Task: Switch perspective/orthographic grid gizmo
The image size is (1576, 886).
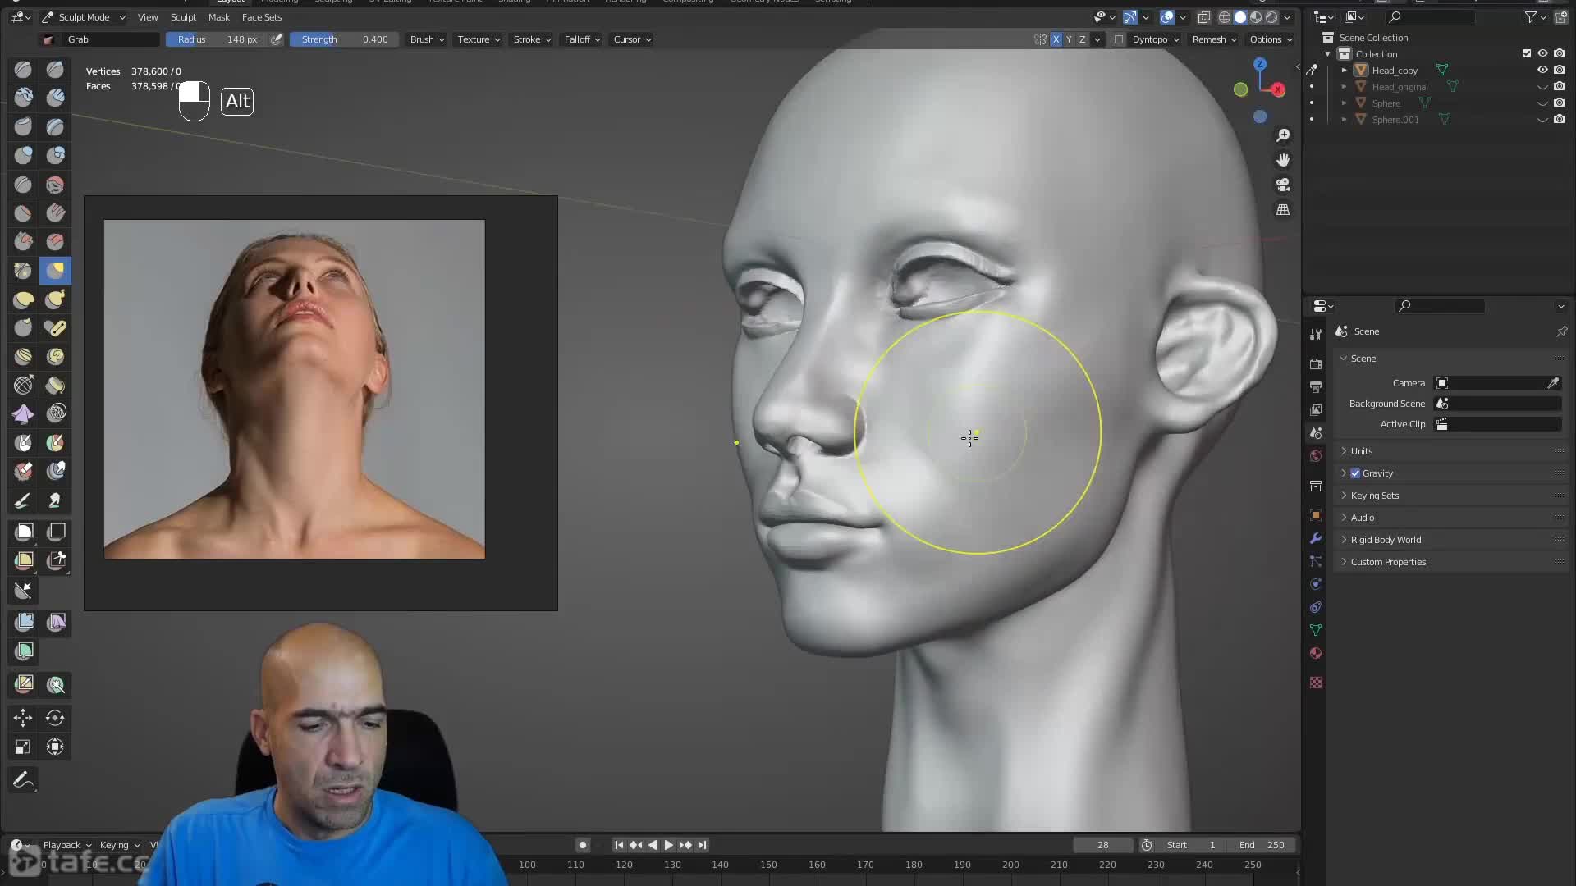Action: point(1283,210)
